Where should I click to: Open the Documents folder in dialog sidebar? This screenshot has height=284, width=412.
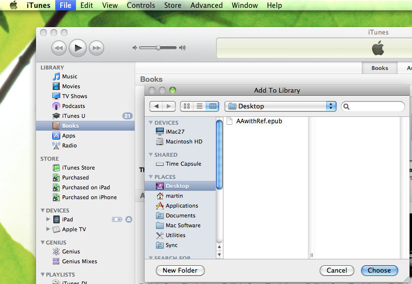[180, 215]
